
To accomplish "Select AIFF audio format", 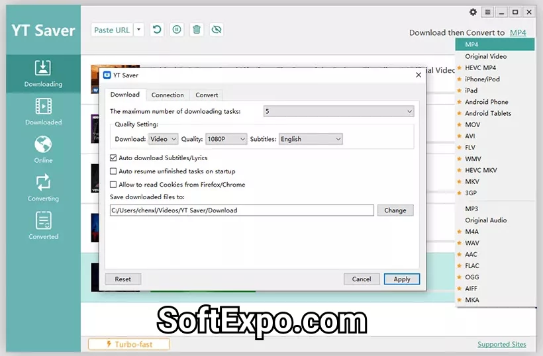I will (x=495, y=289).
